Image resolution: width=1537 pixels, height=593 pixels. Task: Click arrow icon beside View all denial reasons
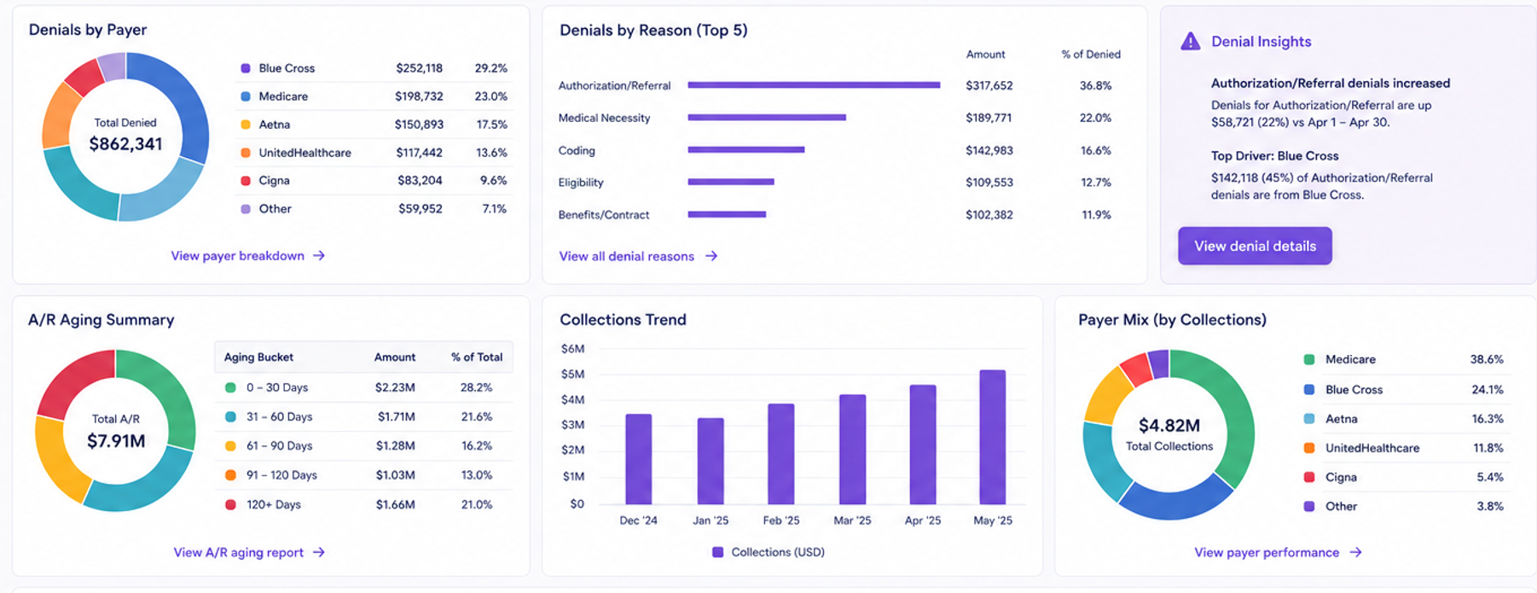(711, 256)
